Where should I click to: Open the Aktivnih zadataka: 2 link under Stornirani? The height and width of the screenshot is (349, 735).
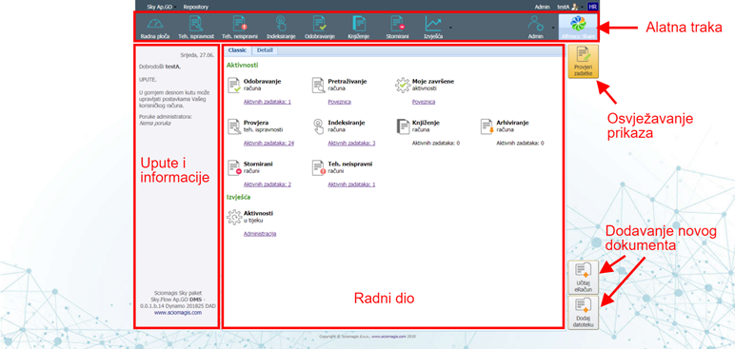point(268,184)
